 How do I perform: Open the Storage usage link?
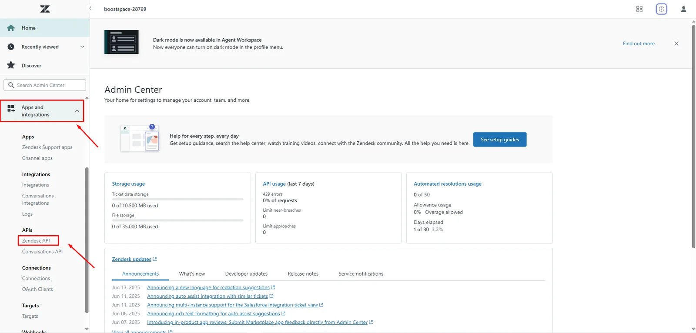(x=128, y=184)
